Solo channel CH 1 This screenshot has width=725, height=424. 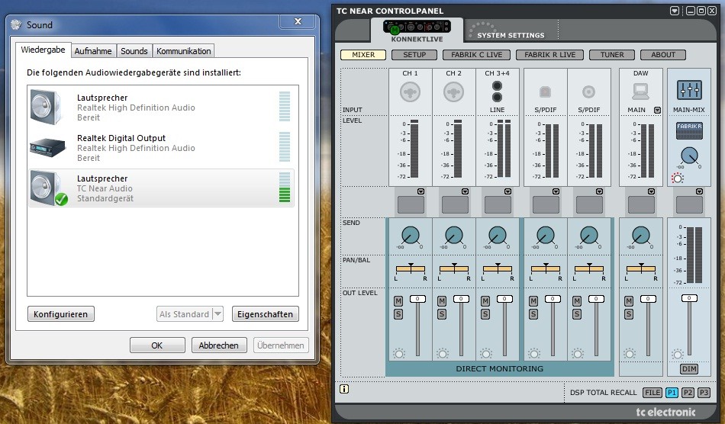tap(398, 314)
